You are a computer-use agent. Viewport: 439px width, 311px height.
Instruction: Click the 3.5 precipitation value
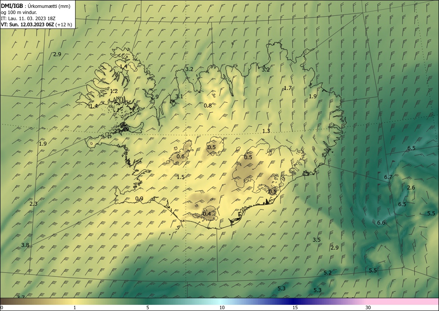317,240
